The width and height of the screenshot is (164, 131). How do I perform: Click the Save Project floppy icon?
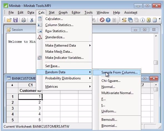[x=15, y=20]
